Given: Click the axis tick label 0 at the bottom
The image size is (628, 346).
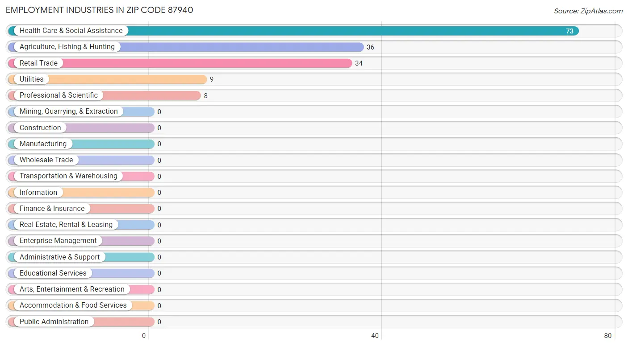Looking at the screenshot, I should (144, 336).
